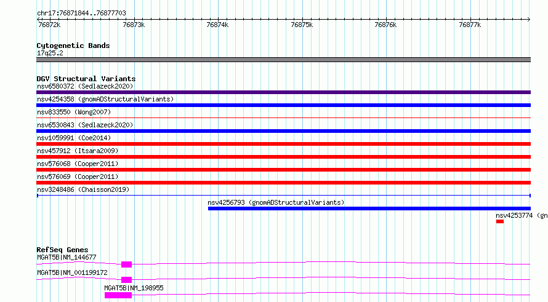Select the blue nsv6530843 variant bar
The image size is (548, 302).
tap(283, 131)
